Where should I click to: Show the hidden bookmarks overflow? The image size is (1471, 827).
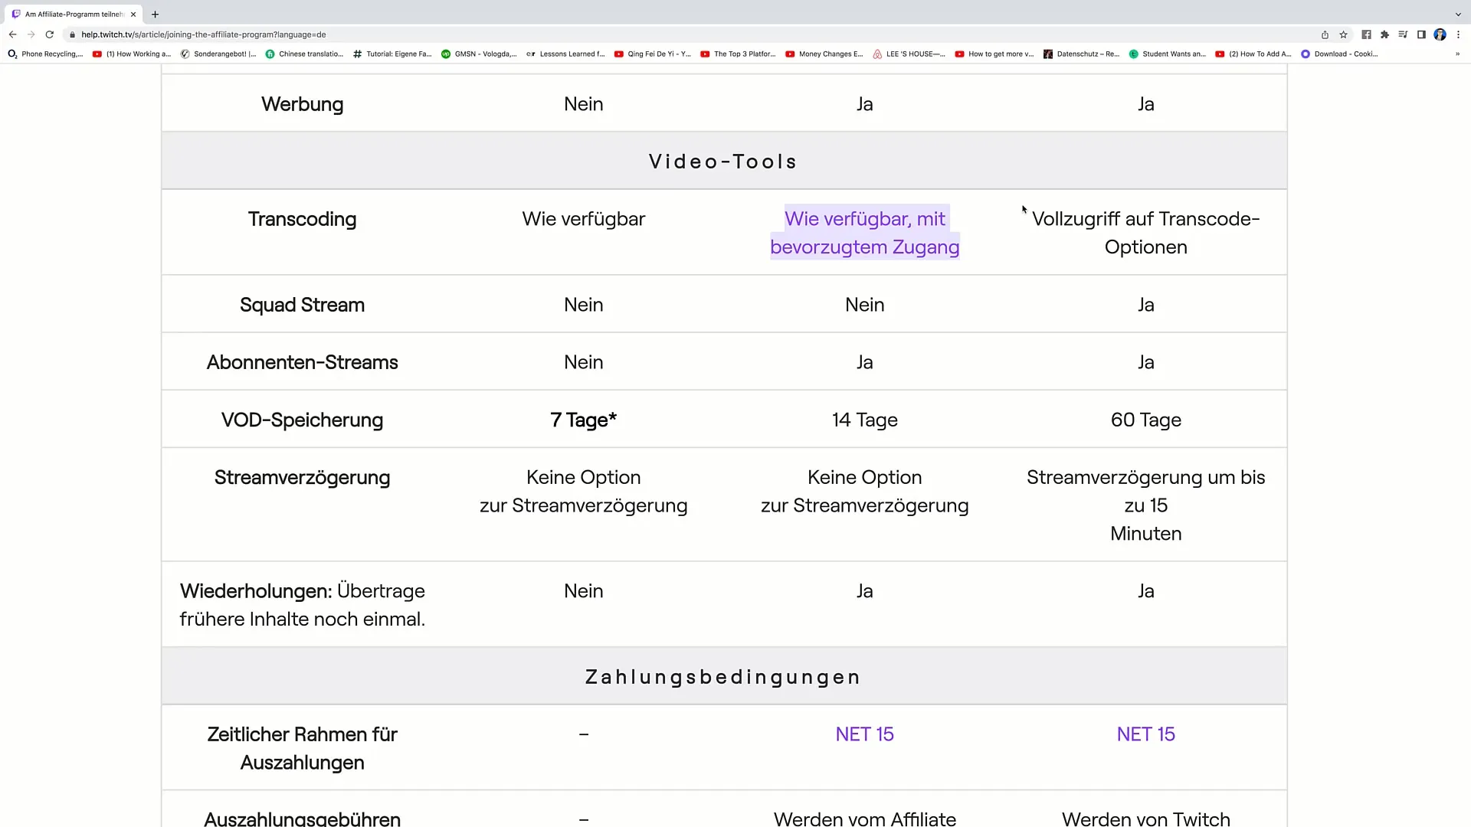[x=1457, y=54]
